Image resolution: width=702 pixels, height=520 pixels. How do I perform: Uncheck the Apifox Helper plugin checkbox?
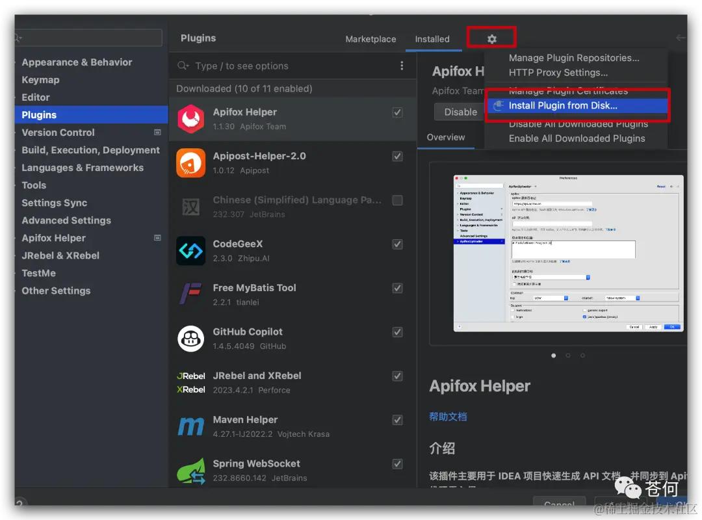397,112
